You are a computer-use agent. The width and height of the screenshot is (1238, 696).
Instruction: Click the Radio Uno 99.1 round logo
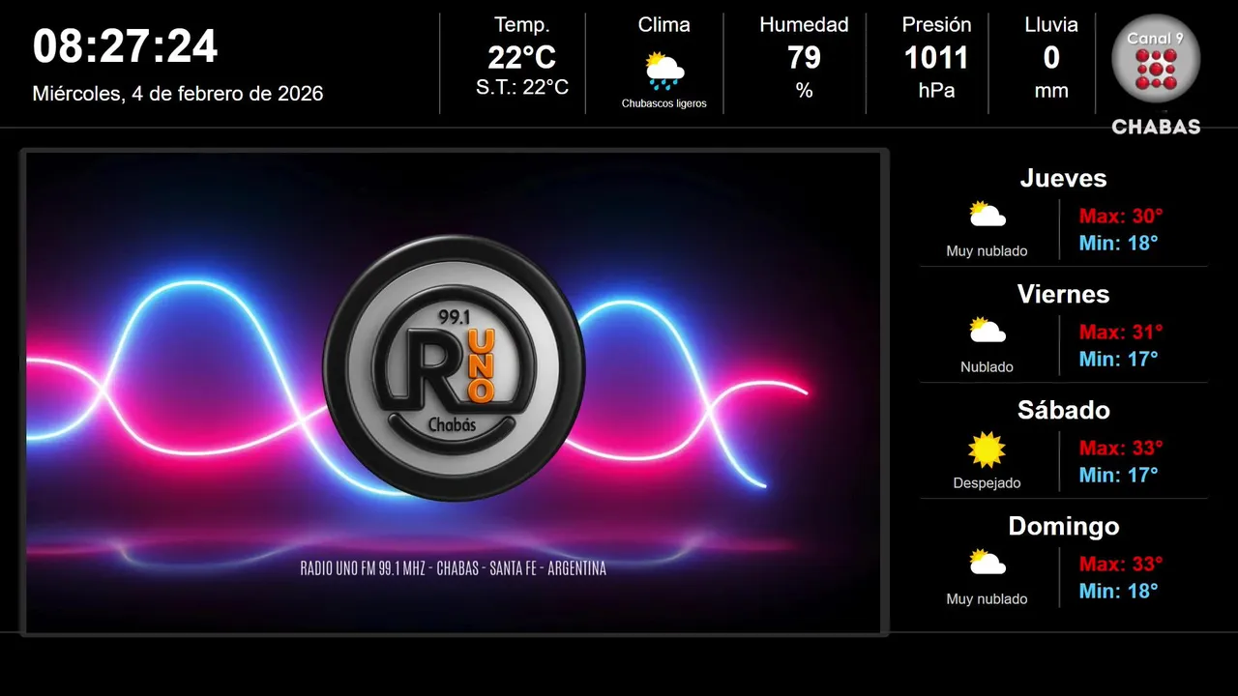454,367
